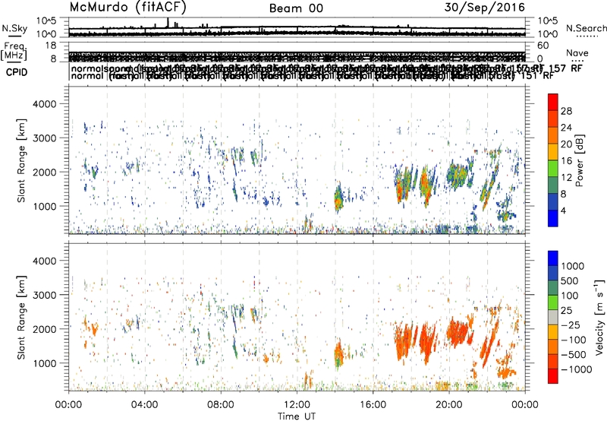The width and height of the screenshot is (607, 421).
Task: Click the 'Slant Range [km]' label of the velocity panel
Action: pyautogui.click(x=21, y=318)
